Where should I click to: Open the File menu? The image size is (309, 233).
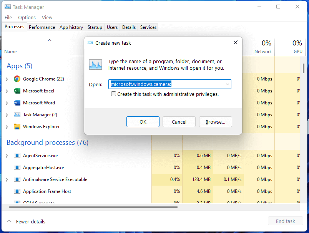point(8,18)
